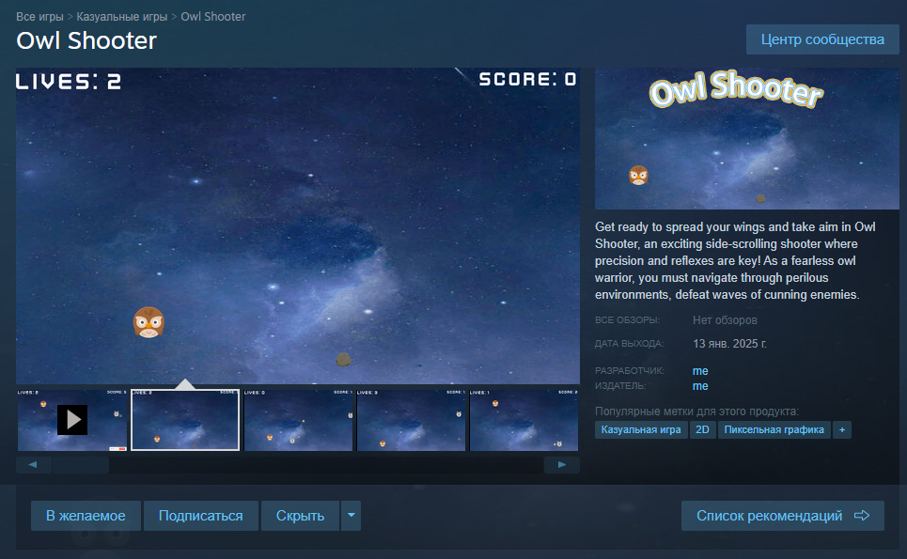Select the 2D tag

click(702, 429)
